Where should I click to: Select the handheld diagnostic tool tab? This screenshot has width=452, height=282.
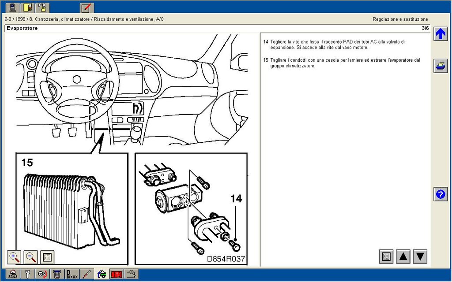pos(57,274)
